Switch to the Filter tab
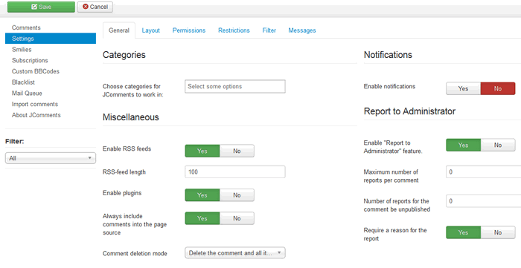The width and height of the screenshot is (521, 268). (269, 30)
